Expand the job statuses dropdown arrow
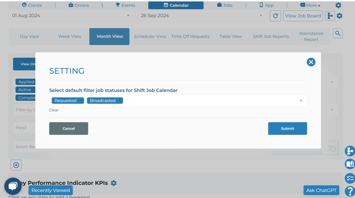355x198 pixels. pos(301,101)
